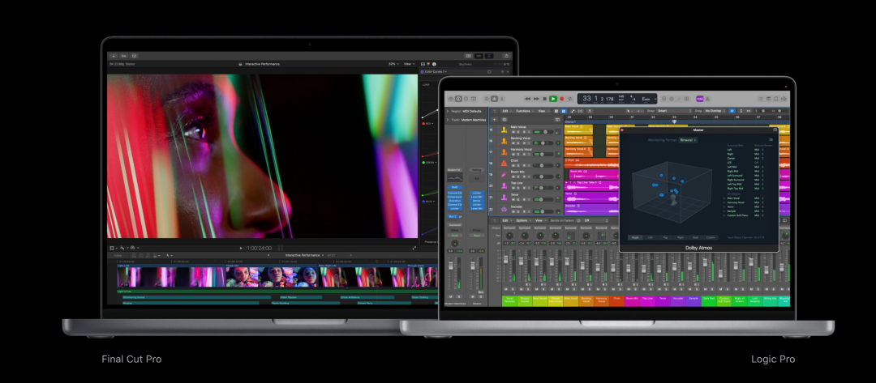The height and width of the screenshot is (383, 876).
Task: Open the Loop Browser in Logic Pro
Action: 776,99
